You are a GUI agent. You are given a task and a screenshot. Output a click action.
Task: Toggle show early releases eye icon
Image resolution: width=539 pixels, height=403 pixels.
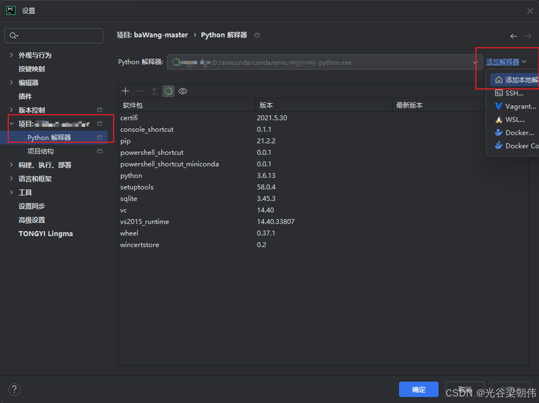click(x=183, y=91)
